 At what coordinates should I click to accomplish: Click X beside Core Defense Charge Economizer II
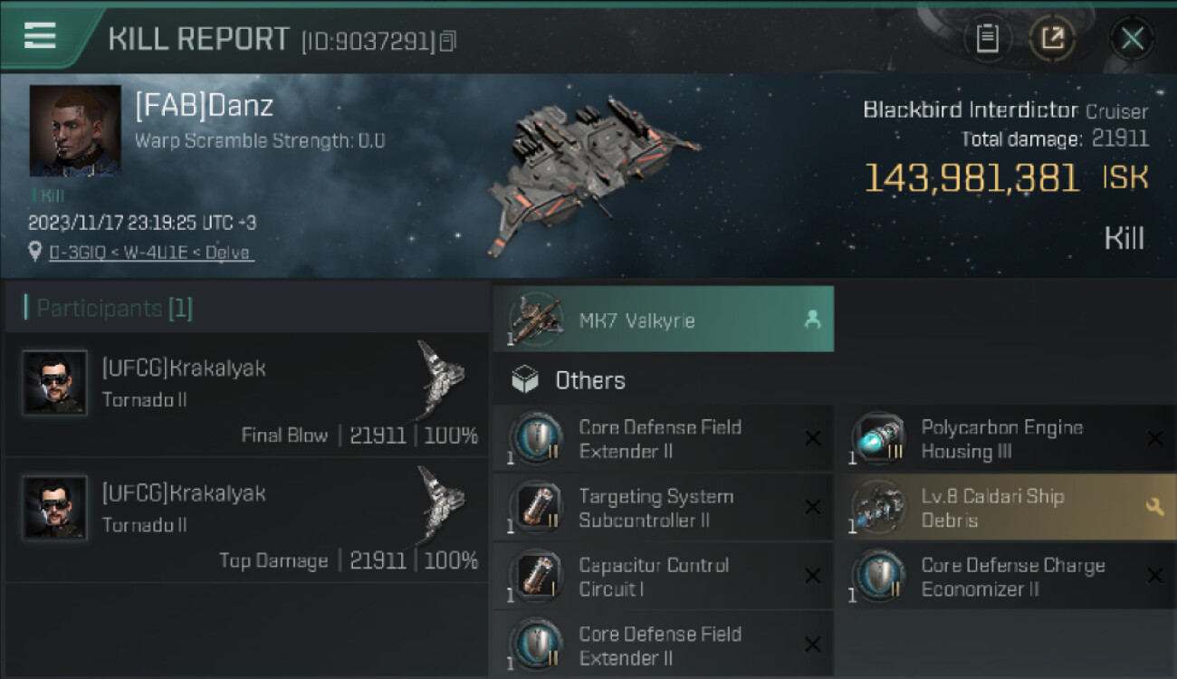(x=1154, y=576)
